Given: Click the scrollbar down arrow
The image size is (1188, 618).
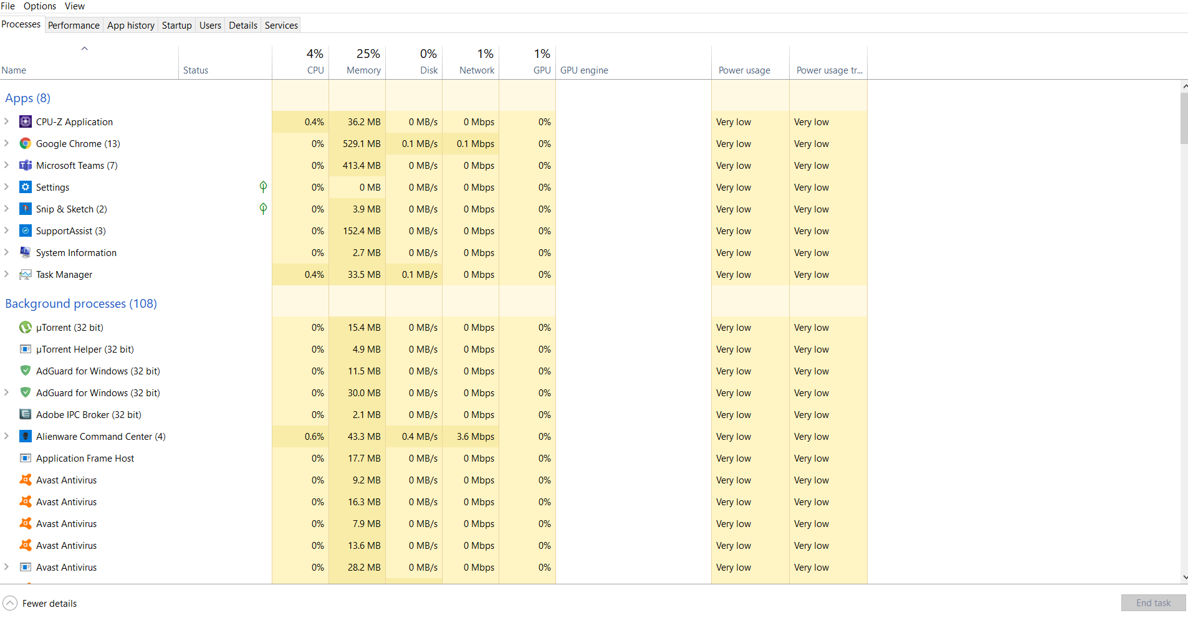Looking at the screenshot, I should 1184,578.
